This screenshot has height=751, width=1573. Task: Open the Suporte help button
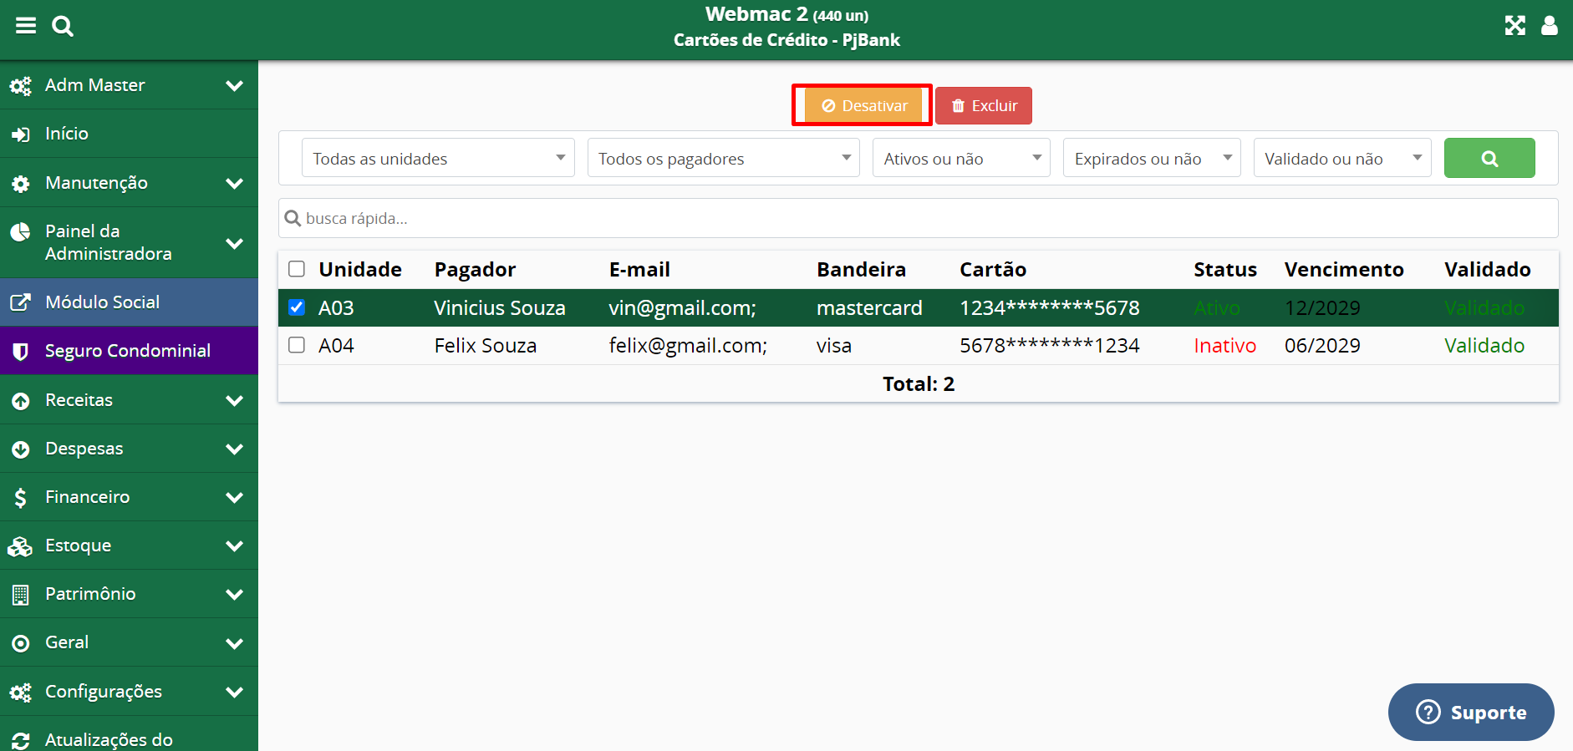point(1471,712)
